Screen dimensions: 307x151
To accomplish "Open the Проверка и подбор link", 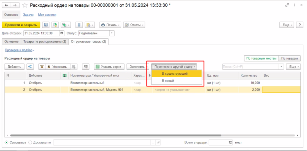I will click(19, 50).
